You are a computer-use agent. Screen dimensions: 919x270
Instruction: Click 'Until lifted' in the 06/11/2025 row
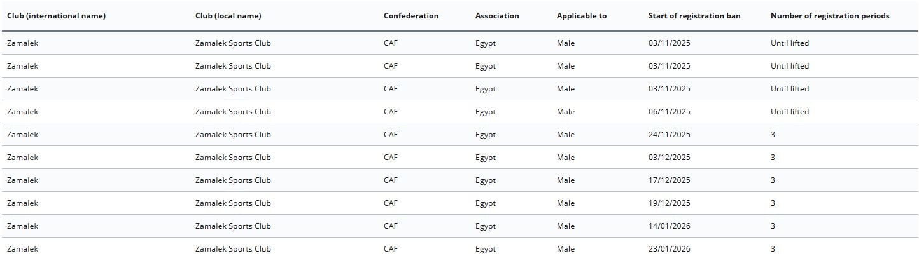pyautogui.click(x=789, y=112)
